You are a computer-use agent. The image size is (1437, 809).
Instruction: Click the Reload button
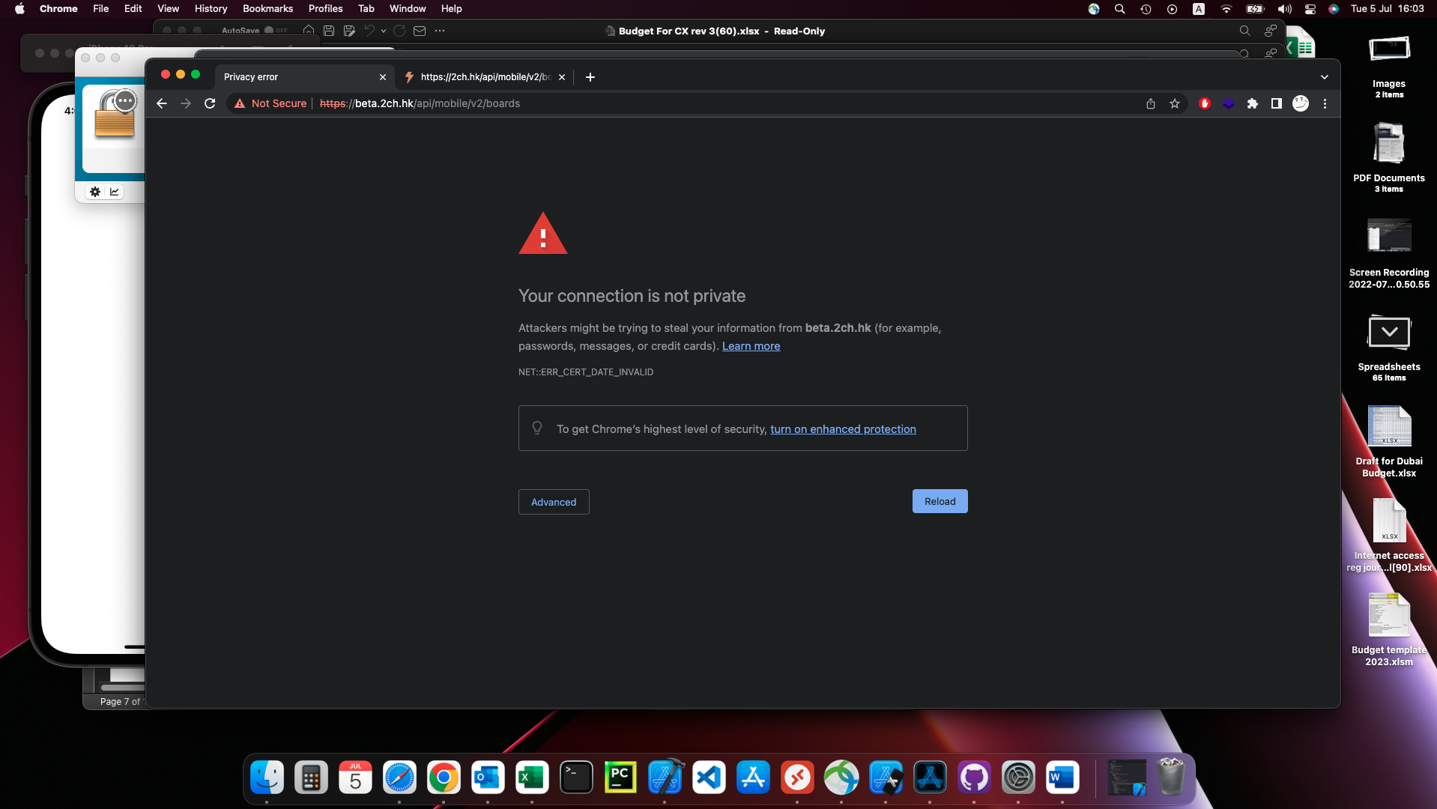click(x=940, y=501)
